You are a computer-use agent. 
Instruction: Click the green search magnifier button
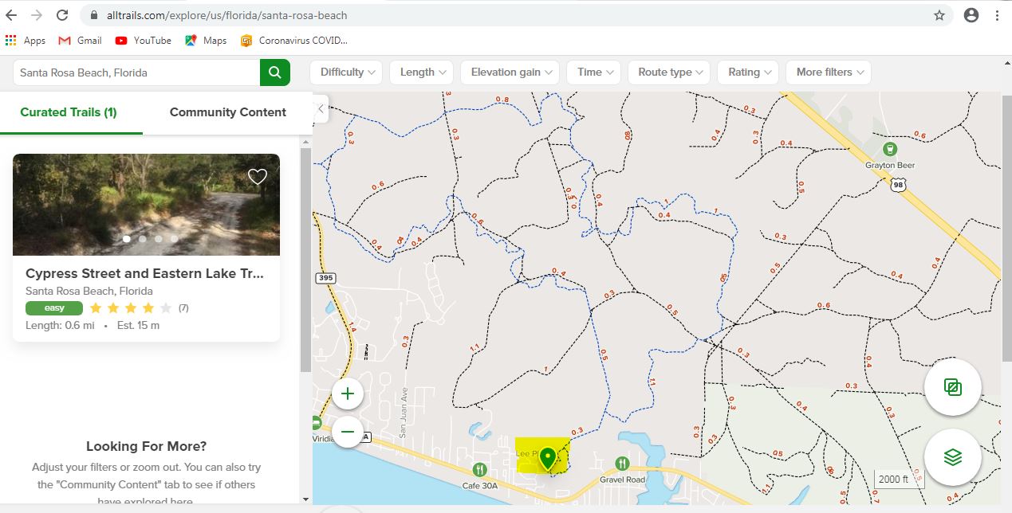pyautogui.click(x=274, y=72)
